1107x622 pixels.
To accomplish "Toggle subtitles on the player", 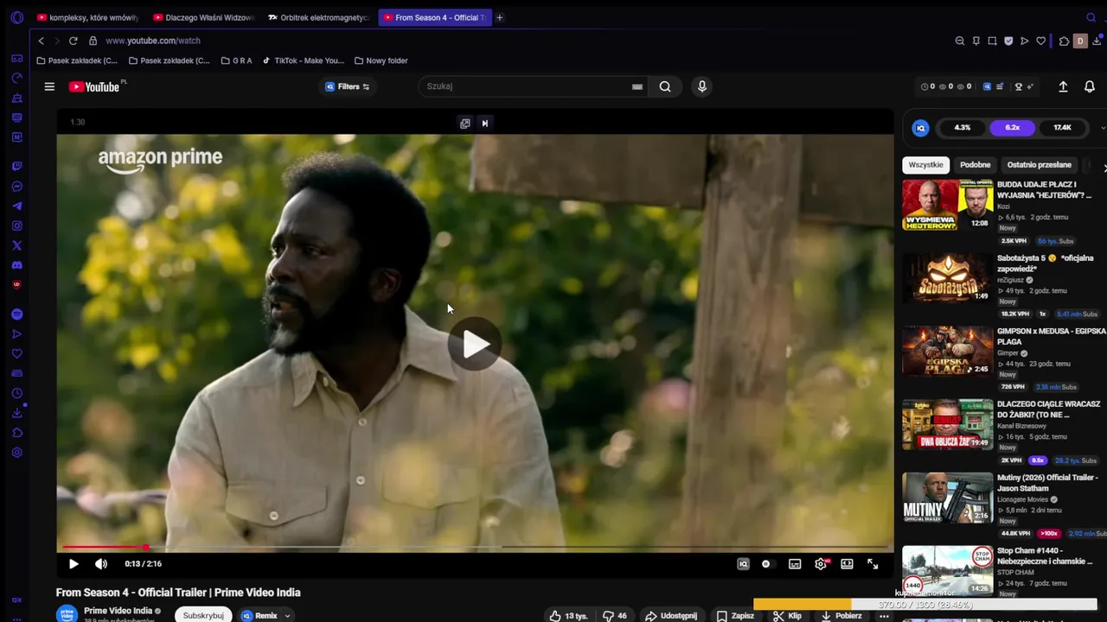I will tap(795, 564).
